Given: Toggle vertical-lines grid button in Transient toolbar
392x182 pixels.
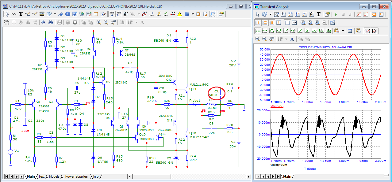Looking at the screenshot, I should [258, 23].
